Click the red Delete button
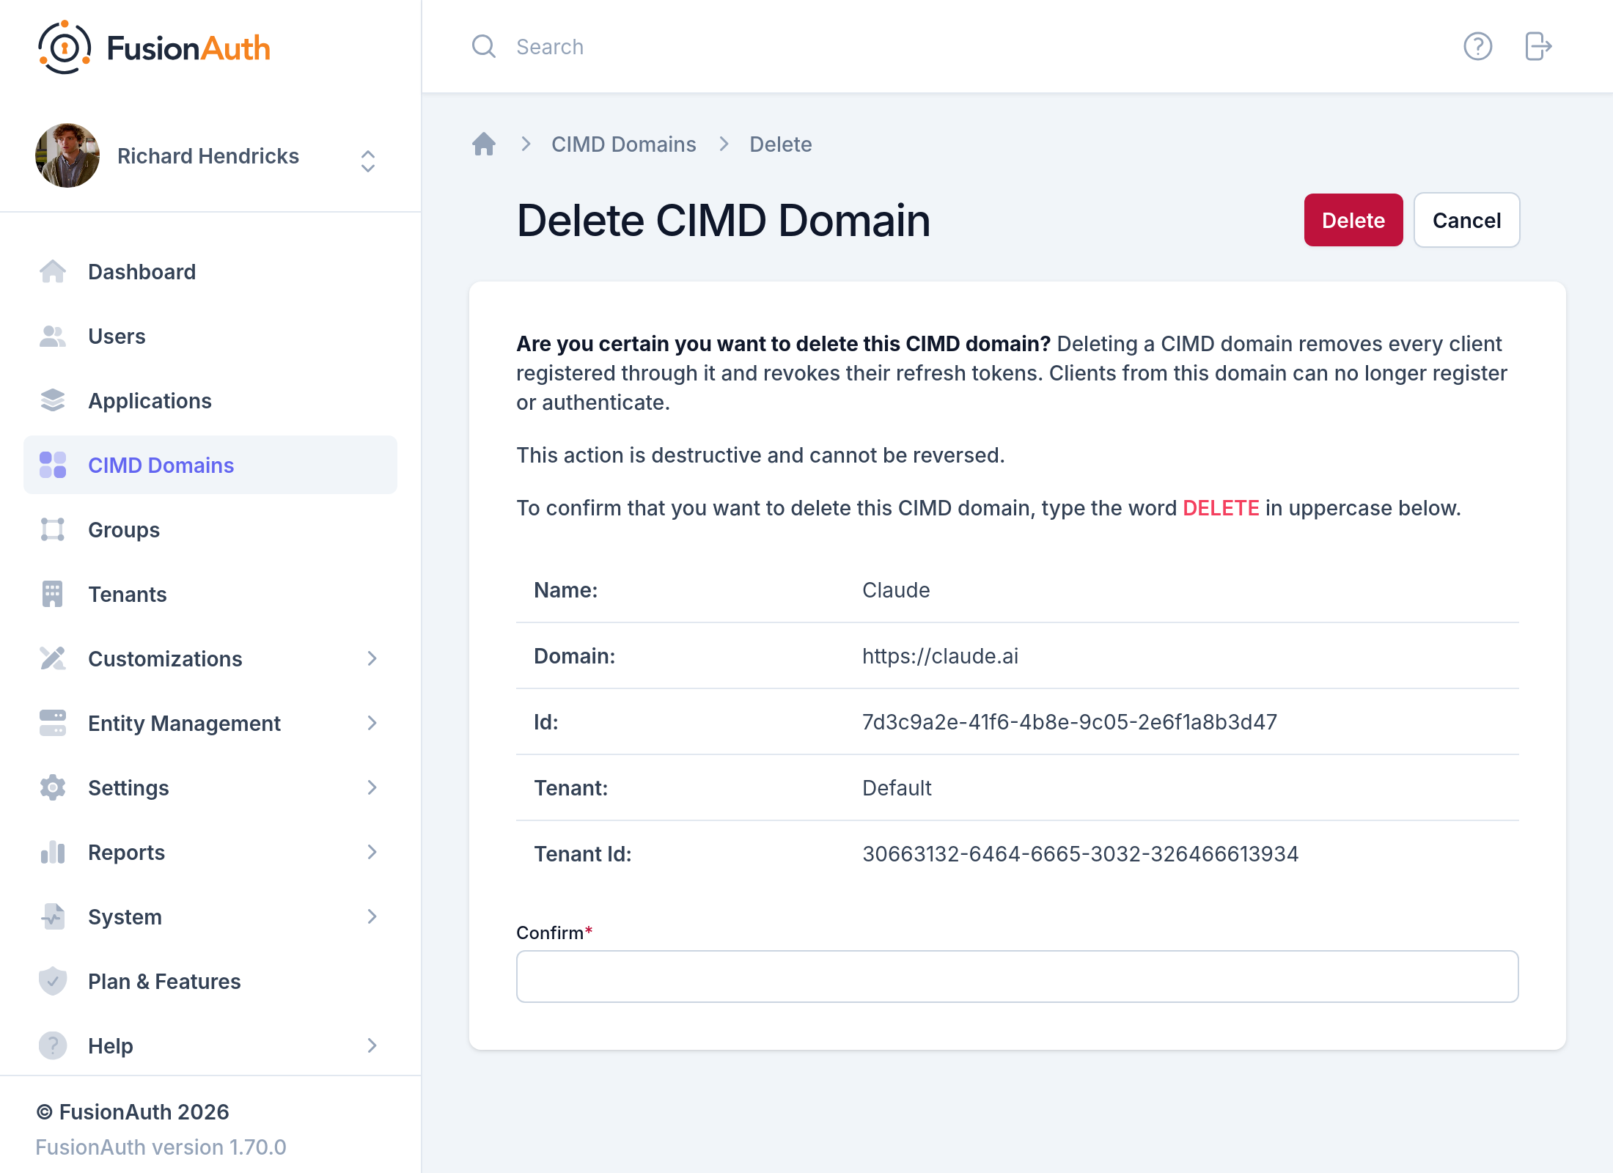The width and height of the screenshot is (1613, 1173). pos(1353,220)
